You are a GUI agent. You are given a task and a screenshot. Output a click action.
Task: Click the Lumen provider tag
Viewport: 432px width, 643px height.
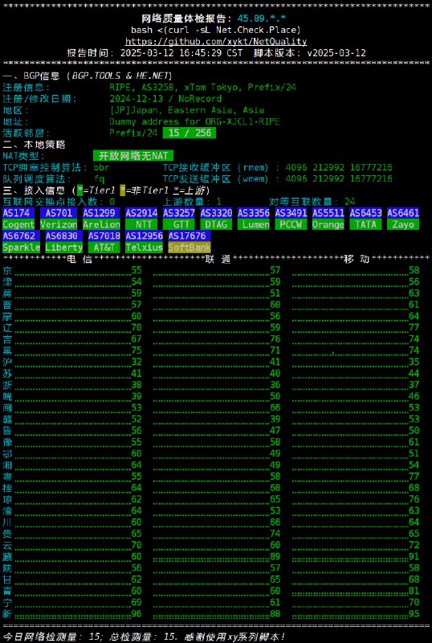pos(254,224)
